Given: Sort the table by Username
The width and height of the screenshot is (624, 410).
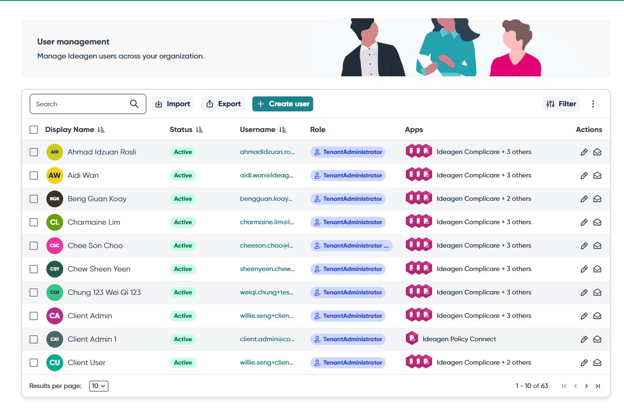Looking at the screenshot, I should 282,130.
